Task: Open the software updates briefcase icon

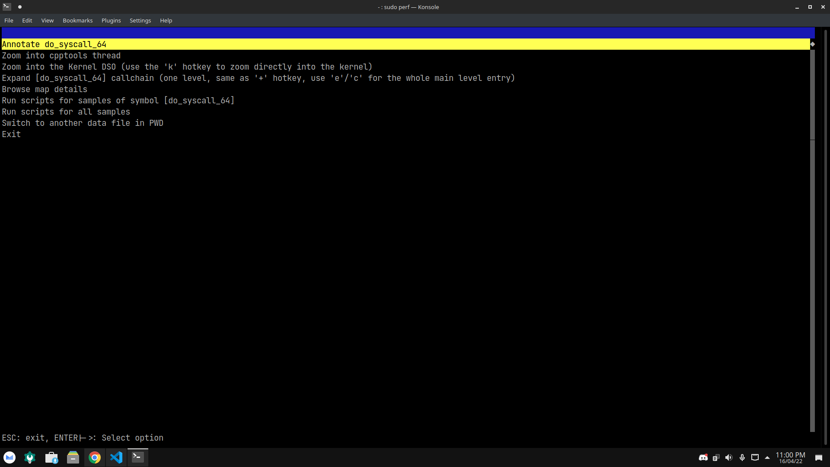Action: point(51,457)
